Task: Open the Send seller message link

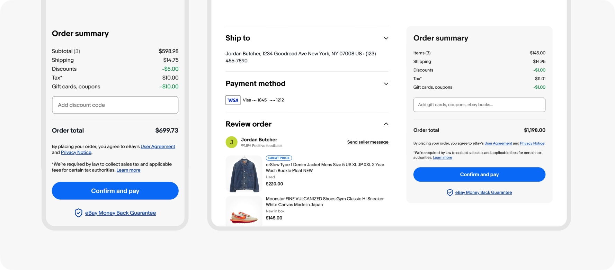Action: (367, 142)
